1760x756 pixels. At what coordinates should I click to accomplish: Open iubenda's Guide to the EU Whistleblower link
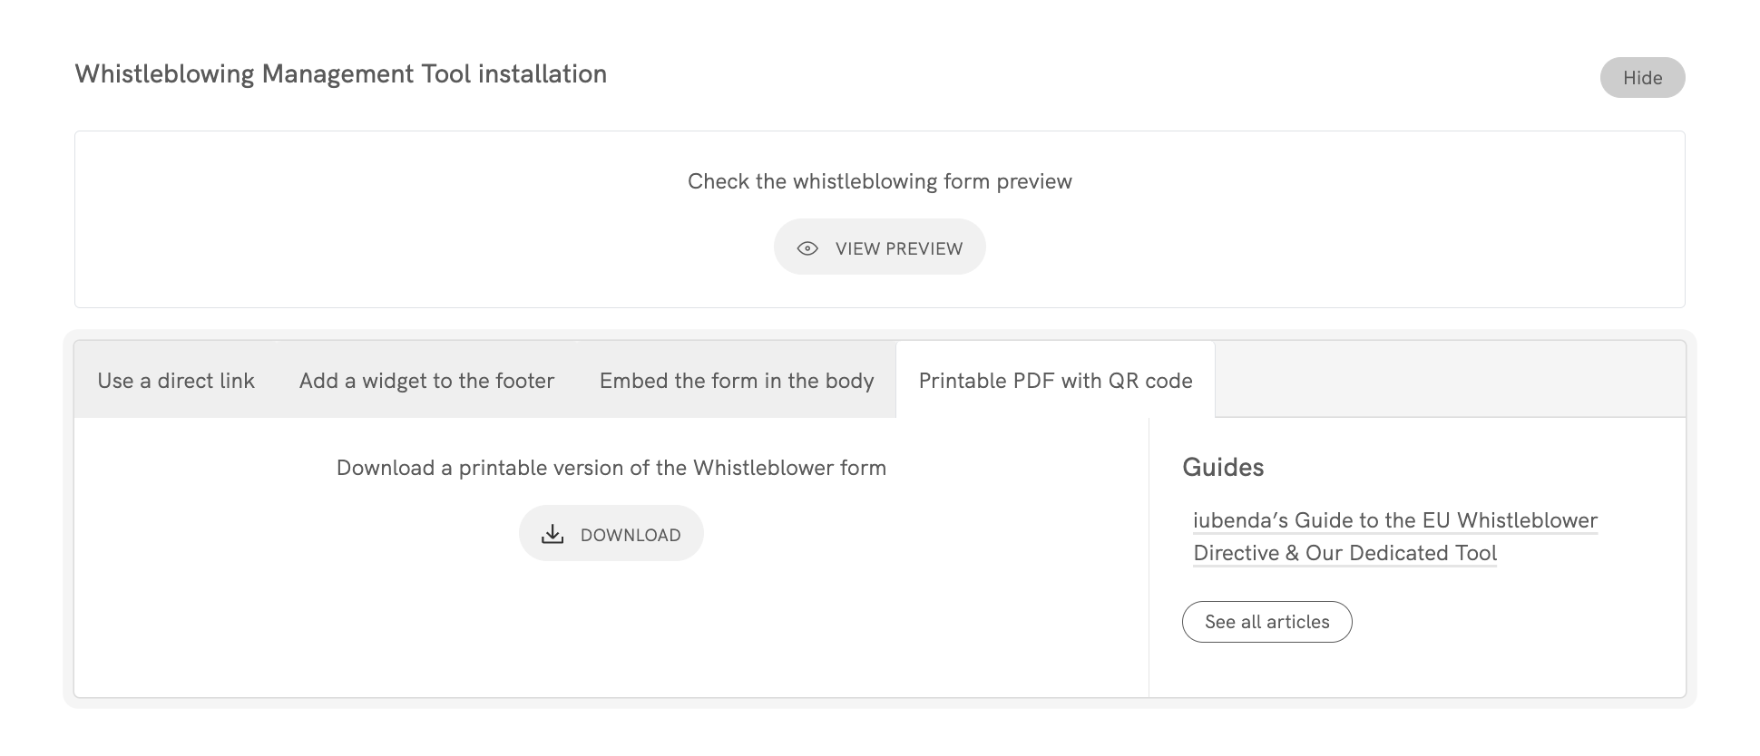(x=1395, y=520)
